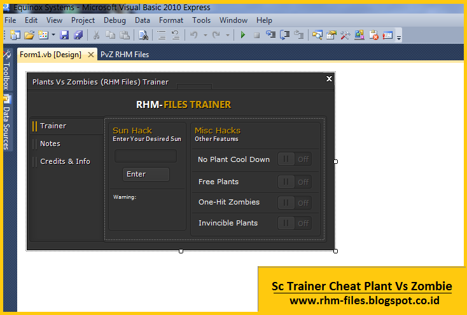467x315 pixels.
Task: Toggle the Free Plants switch
Action: 295,182
